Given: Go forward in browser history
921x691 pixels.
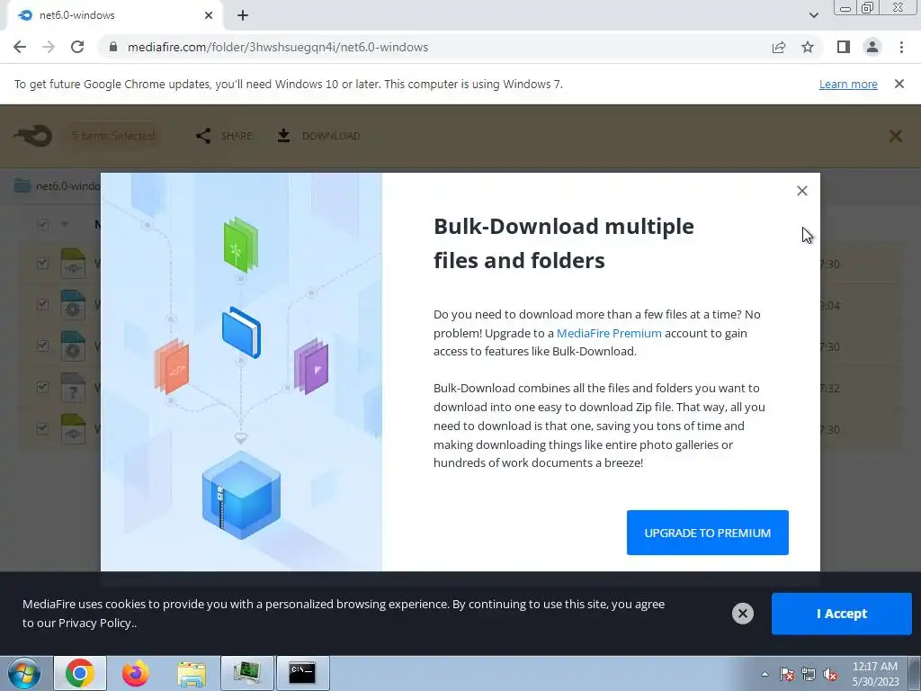Looking at the screenshot, I should point(49,47).
